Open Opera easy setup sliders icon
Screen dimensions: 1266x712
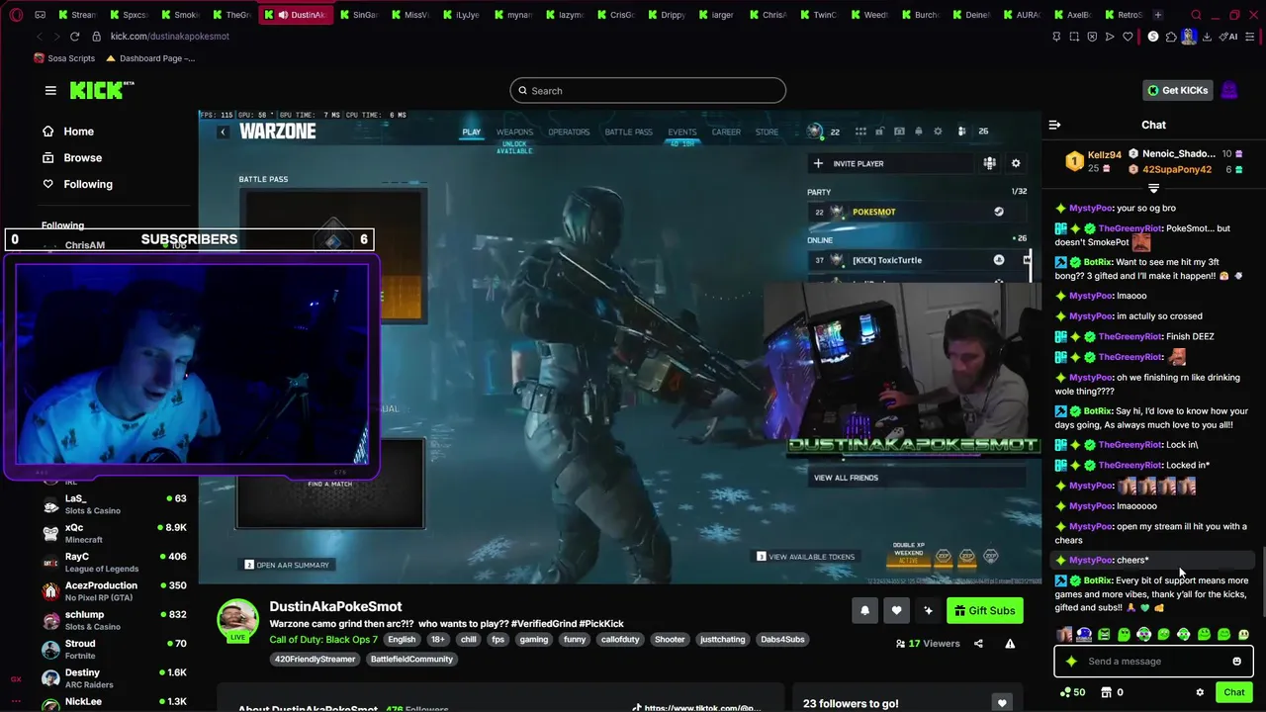pos(1251,37)
